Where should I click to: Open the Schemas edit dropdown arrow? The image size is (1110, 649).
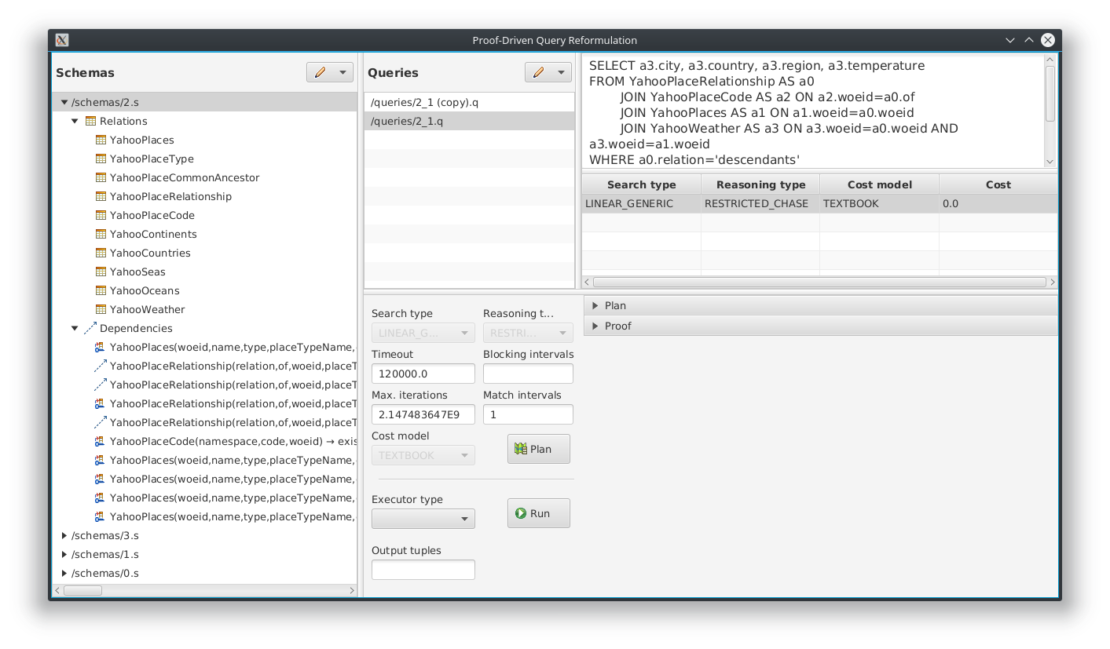[343, 72]
